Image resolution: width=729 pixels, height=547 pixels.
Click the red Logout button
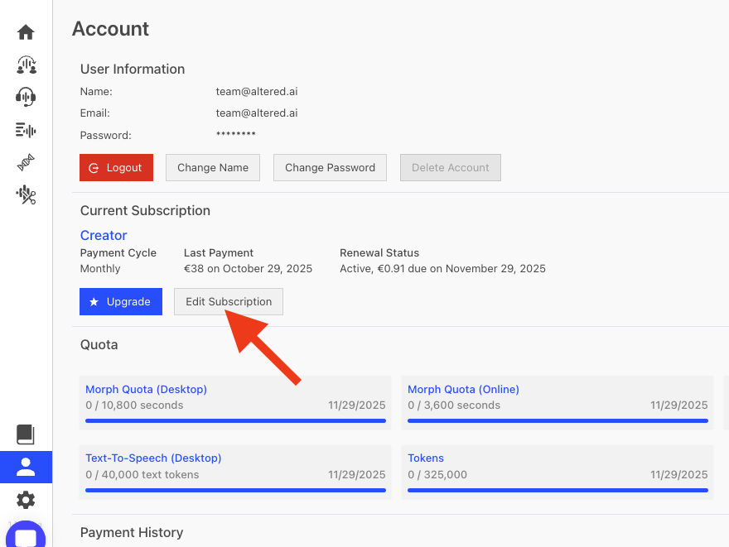(116, 167)
